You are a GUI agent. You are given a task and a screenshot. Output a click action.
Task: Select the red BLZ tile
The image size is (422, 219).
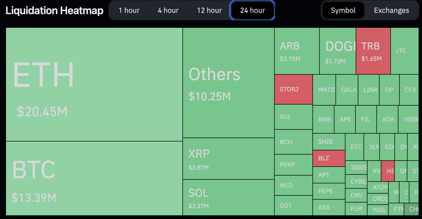(329, 158)
